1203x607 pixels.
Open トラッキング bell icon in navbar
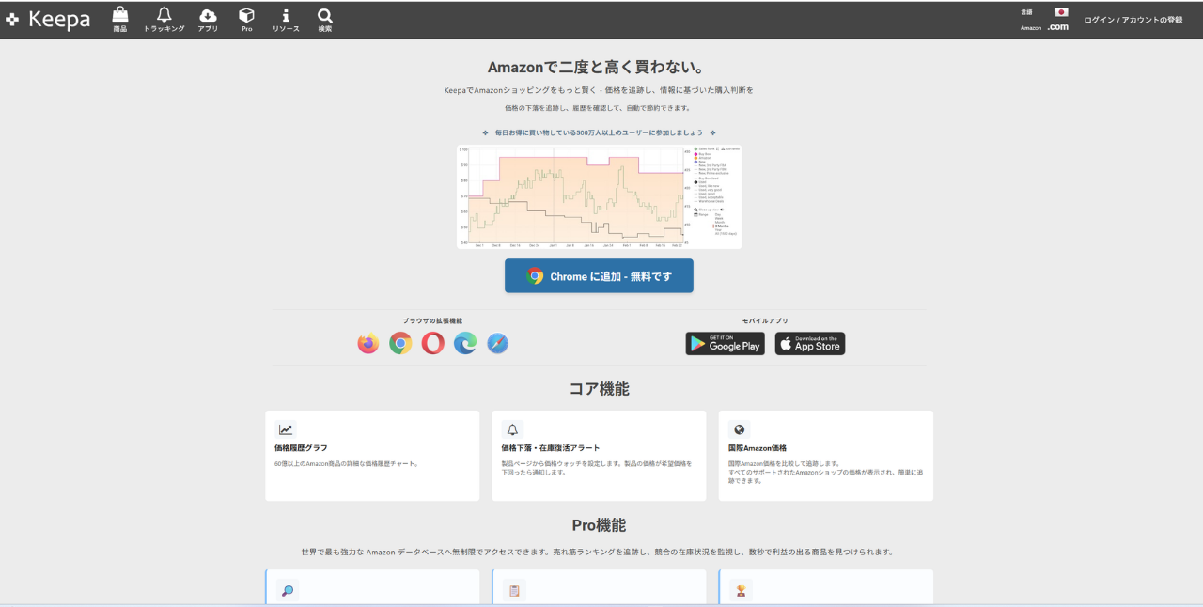click(x=164, y=19)
